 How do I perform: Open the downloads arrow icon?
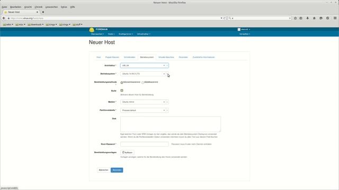[307, 18]
